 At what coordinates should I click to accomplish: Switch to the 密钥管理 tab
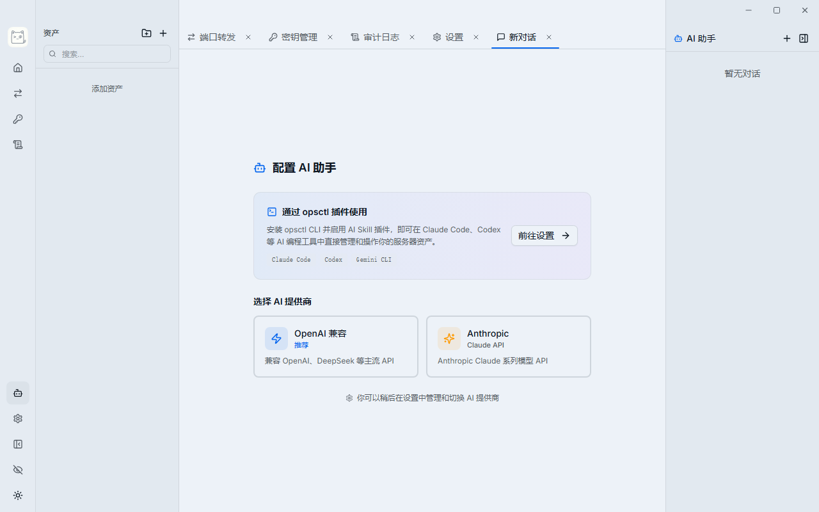click(x=298, y=37)
